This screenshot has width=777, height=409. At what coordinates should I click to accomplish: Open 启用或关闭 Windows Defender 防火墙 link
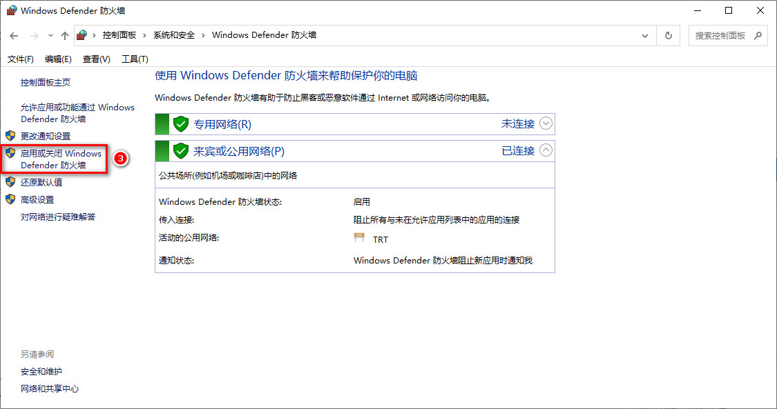point(61,159)
